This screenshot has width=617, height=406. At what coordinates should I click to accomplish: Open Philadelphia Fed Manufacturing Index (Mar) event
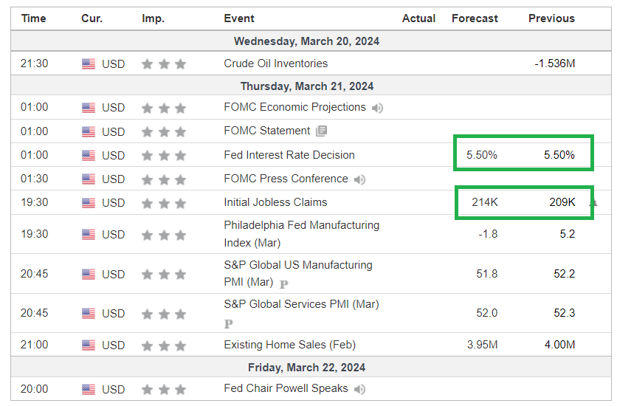pos(301,234)
